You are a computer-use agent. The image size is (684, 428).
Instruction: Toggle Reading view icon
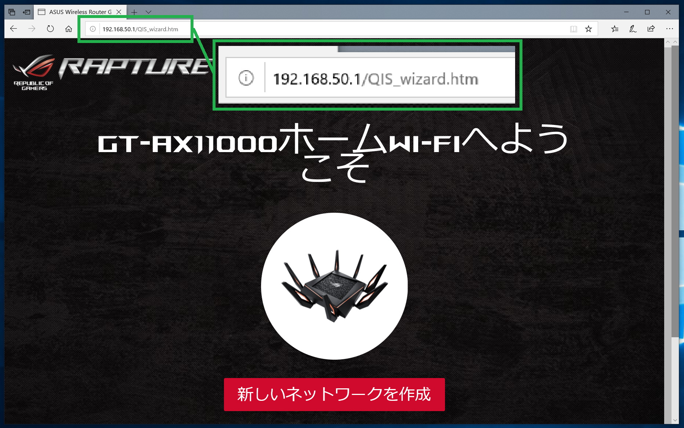click(x=573, y=29)
